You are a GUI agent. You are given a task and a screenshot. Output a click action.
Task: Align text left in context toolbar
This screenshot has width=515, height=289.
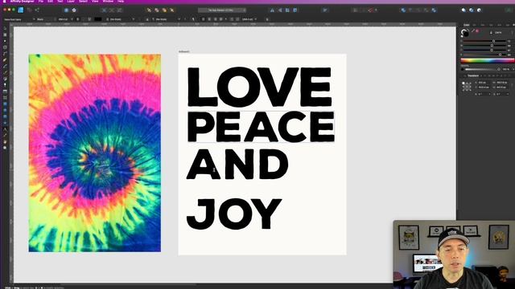204,19
